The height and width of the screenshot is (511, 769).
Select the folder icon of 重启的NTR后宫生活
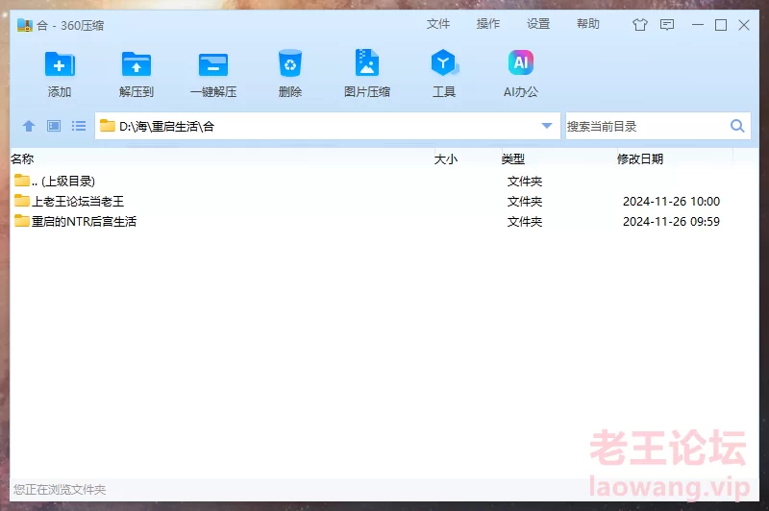[22, 221]
